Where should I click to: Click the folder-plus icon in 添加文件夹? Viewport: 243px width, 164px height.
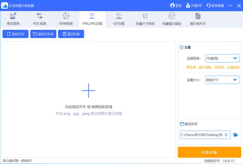coord(35,34)
